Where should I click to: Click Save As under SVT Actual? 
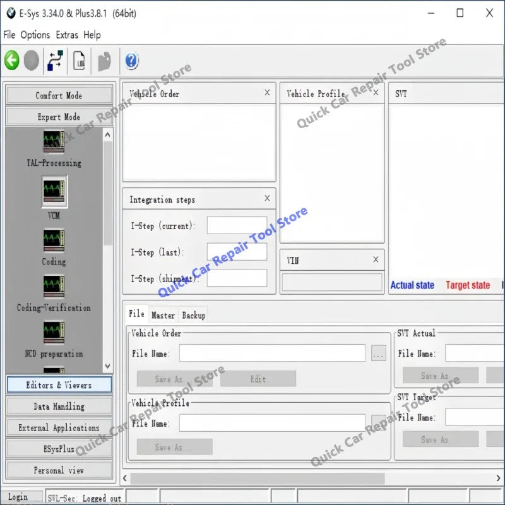[x=440, y=375]
